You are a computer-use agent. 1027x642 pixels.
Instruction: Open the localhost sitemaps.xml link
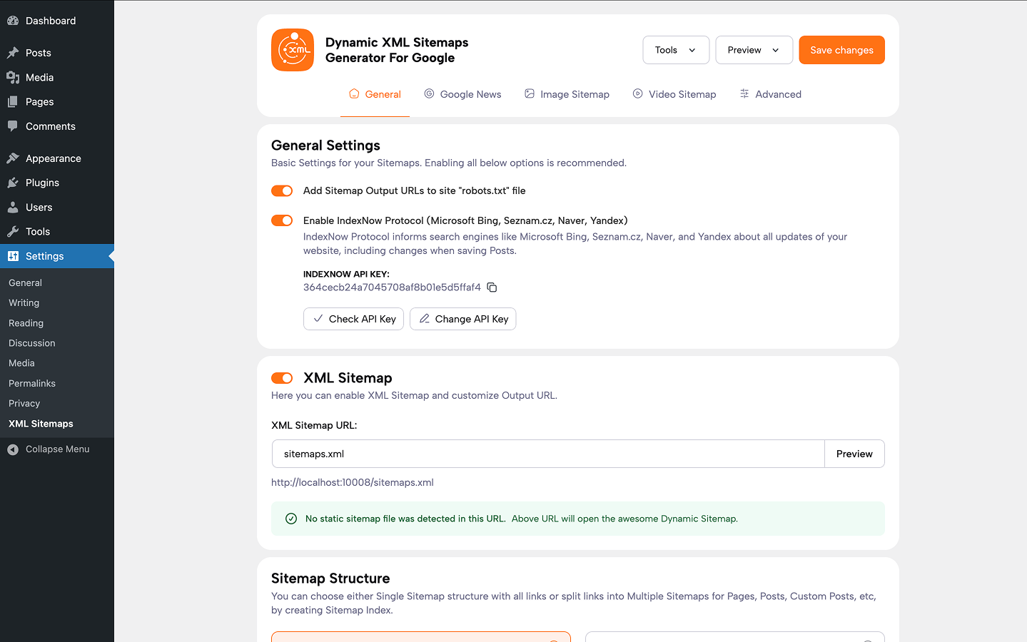pos(353,482)
